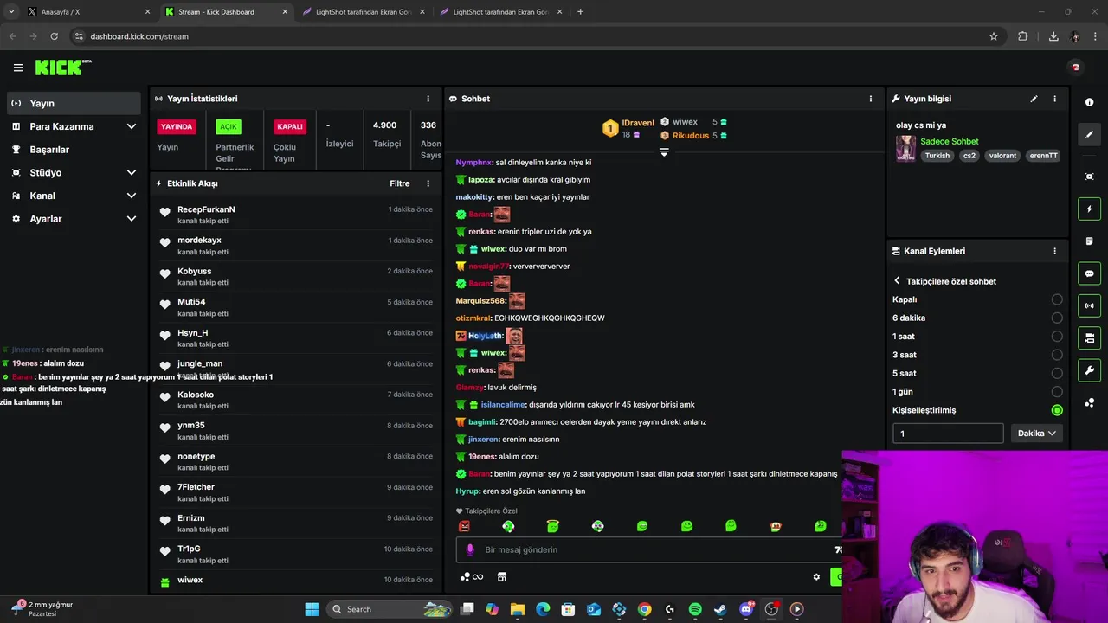Image resolution: width=1108 pixels, height=623 pixels.
Task: Toggle the broadcast signal icon in the right rail
Action: 1089,305
